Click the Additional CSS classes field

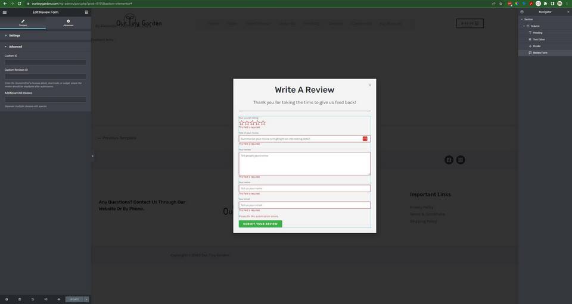click(45, 99)
